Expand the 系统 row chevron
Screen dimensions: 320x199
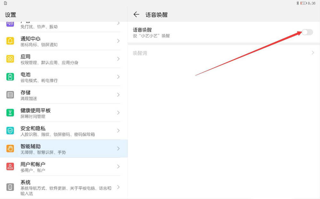coord(118,187)
